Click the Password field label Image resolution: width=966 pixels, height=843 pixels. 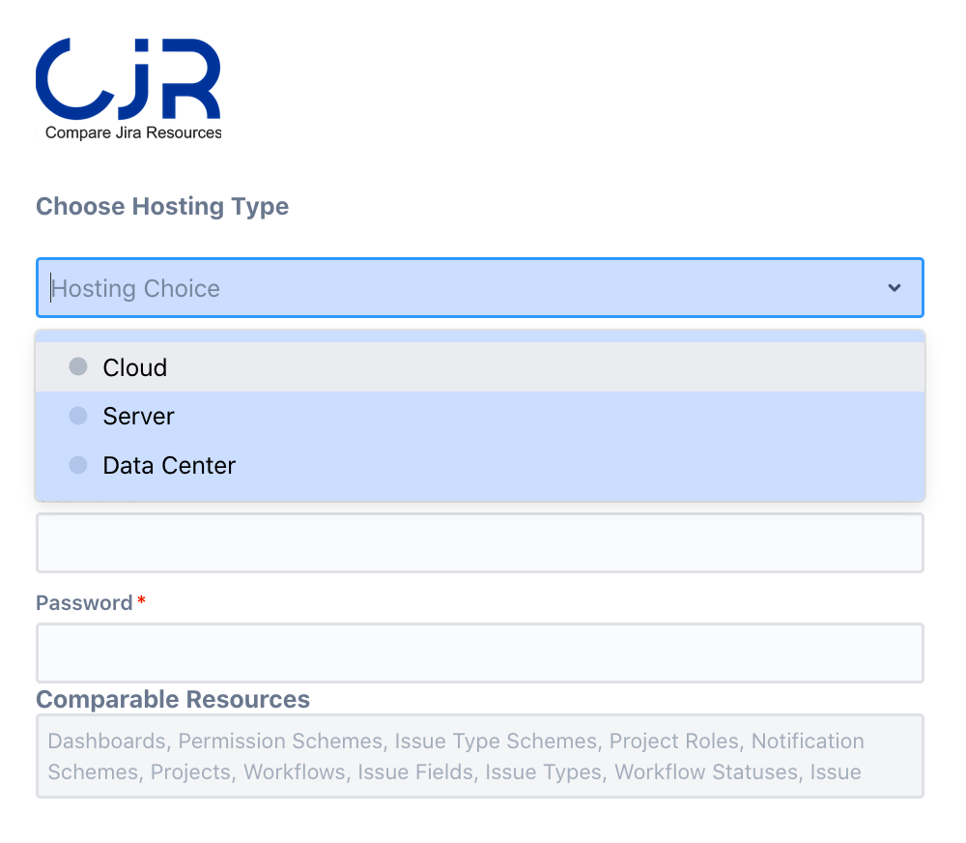[84, 602]
